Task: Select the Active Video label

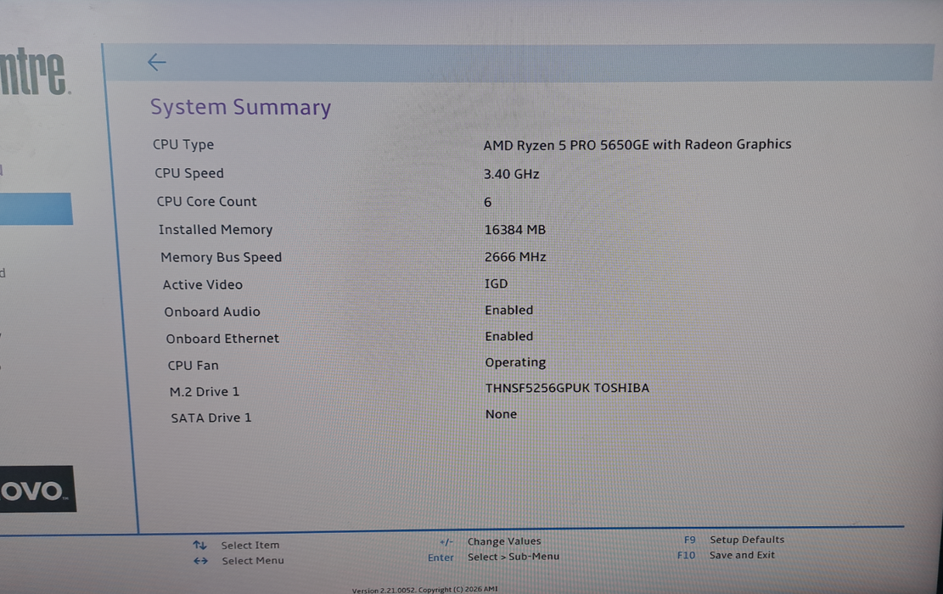Action: [203, 284]
